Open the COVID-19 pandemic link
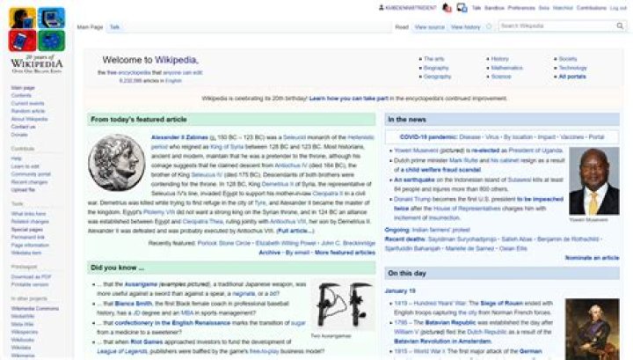The width and height of the screenshot is (633, 360). 428,137
